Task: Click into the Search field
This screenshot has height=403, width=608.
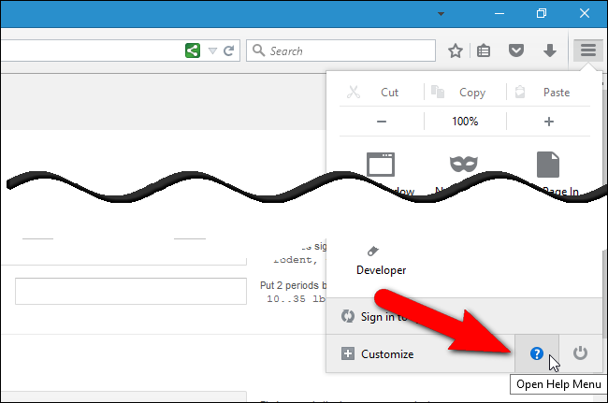Action: (x=340, y=50)
